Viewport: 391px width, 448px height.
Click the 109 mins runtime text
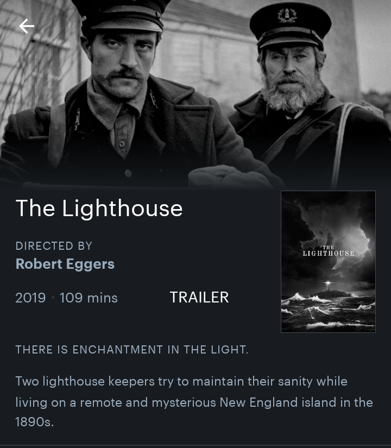[x=89, y=298]
